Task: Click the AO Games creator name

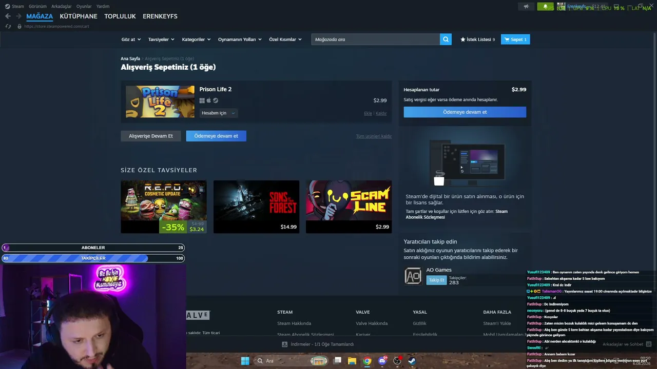Action: (x=439, y=270)
